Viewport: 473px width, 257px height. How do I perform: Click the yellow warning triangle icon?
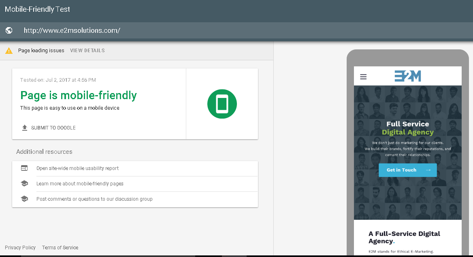[9, 50]
